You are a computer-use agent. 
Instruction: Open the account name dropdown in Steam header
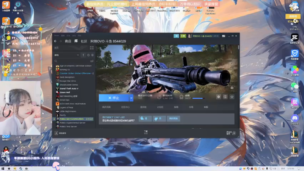pos(206,36)
